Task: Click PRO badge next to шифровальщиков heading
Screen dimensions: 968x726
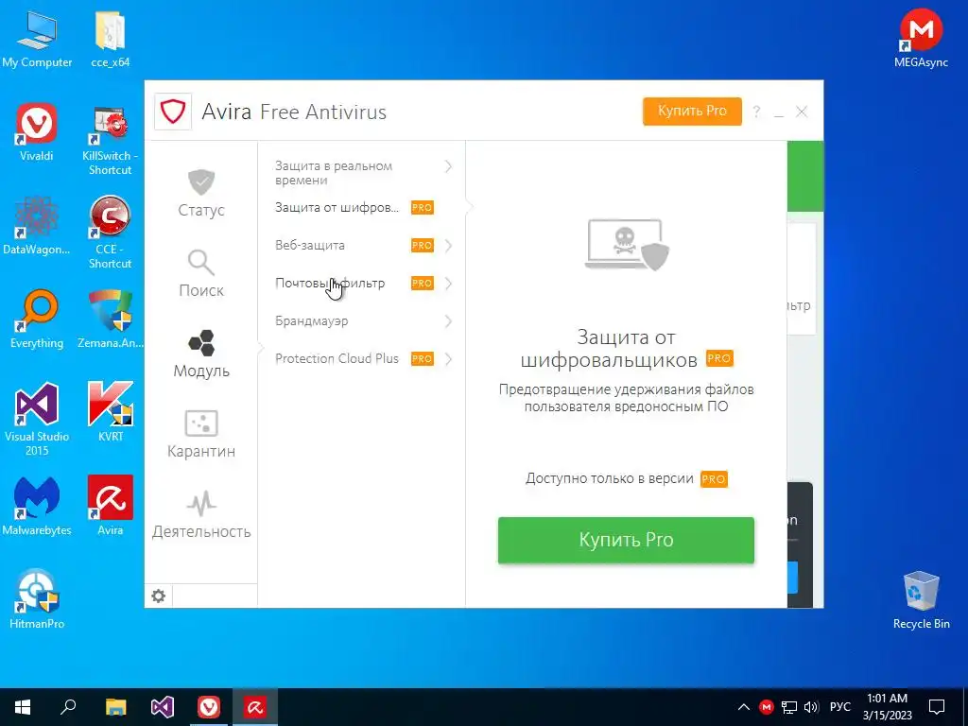Action: (719, 358)
